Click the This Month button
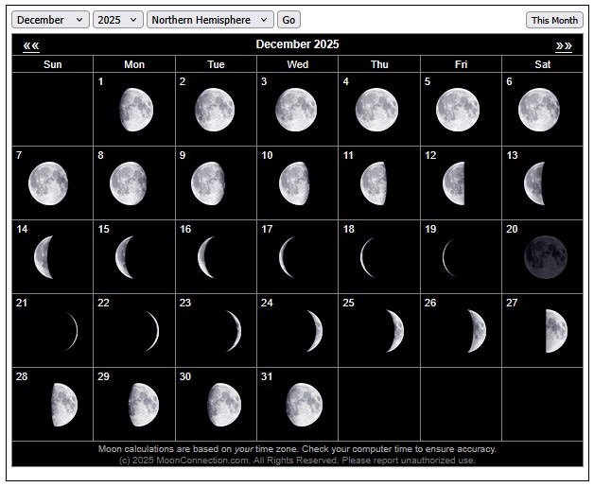 (554, 20)
